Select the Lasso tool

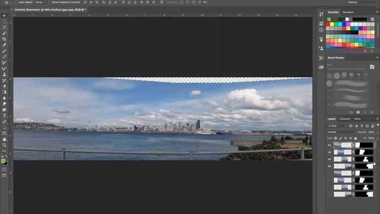pos(4,27)
